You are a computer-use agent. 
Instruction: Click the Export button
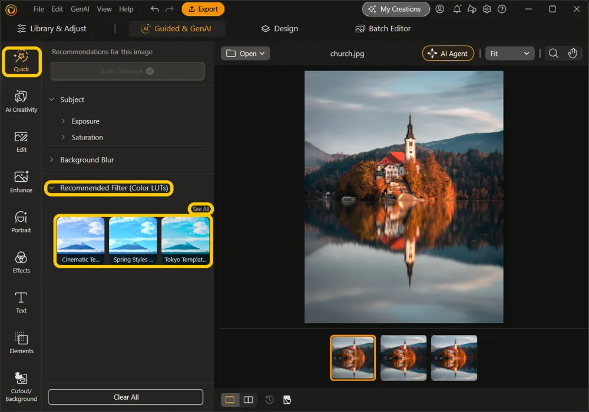203,9
